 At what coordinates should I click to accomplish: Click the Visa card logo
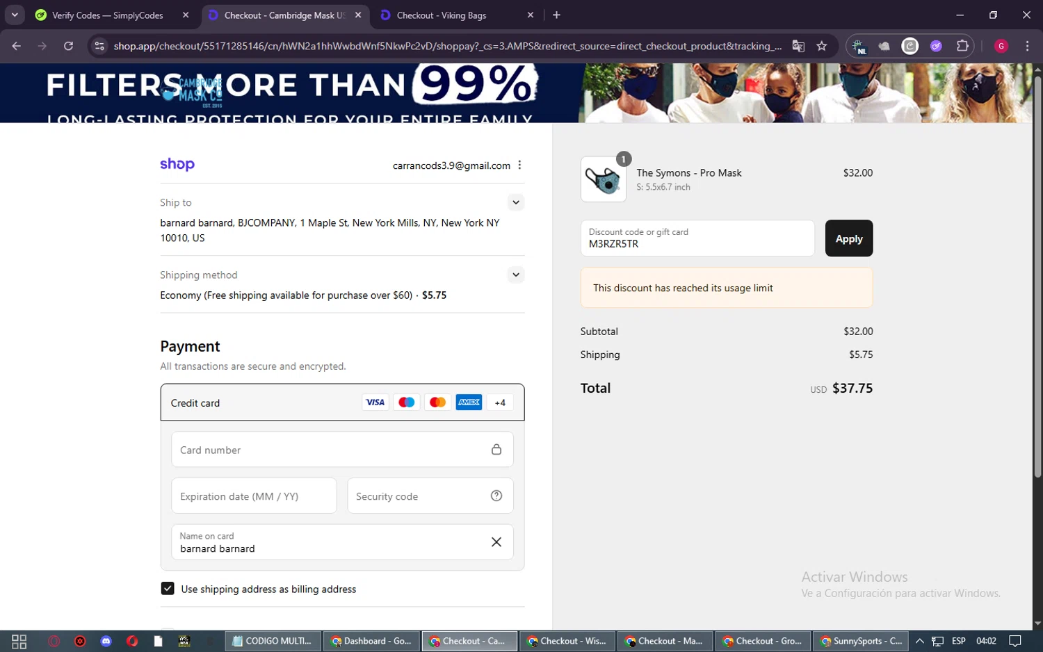point(375,402)
